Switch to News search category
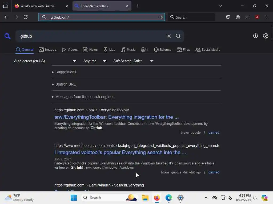This screenshot has width=273, height=204. coord(90,50)
